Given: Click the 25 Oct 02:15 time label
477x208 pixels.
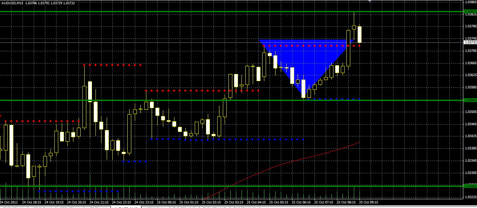Looking at the screenshot, I should tap(211, 202).
